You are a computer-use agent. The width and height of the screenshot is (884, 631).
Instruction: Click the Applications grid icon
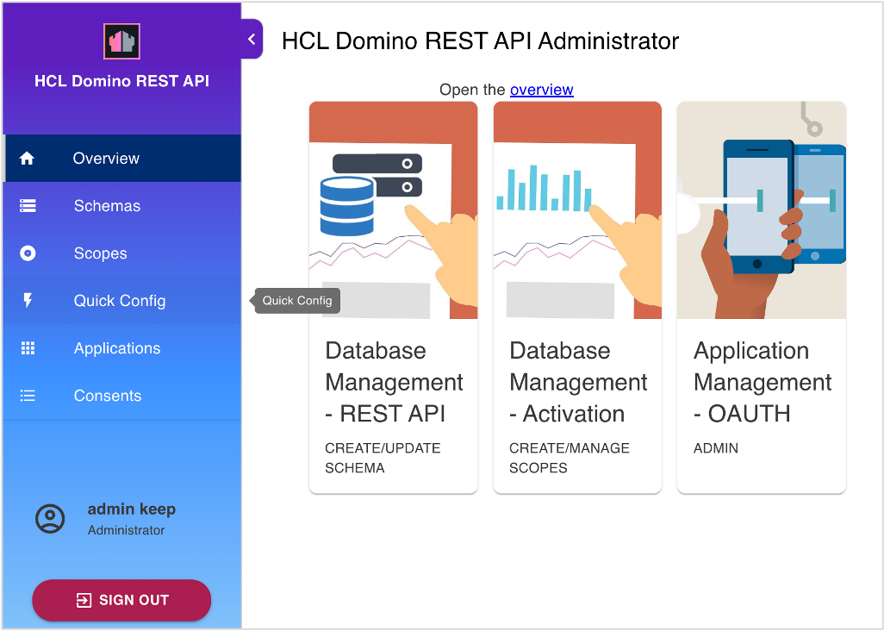tap(28, 348)
